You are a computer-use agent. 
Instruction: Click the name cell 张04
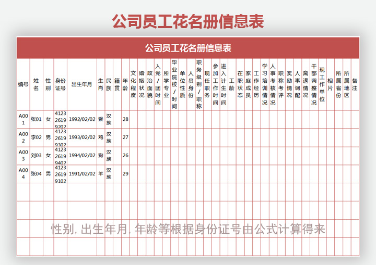[x=36, y=174]
